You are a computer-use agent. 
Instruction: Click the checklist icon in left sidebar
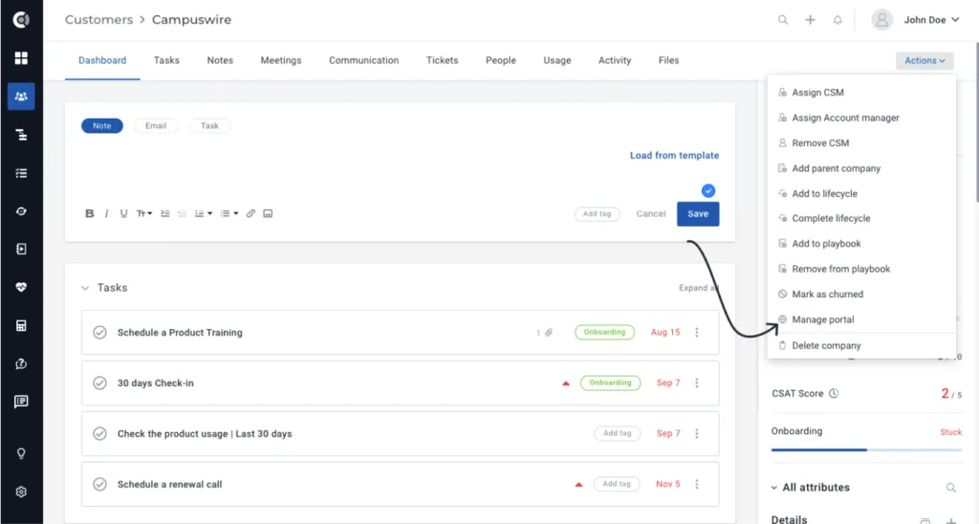pyautogui.click(x=21, y=173)
